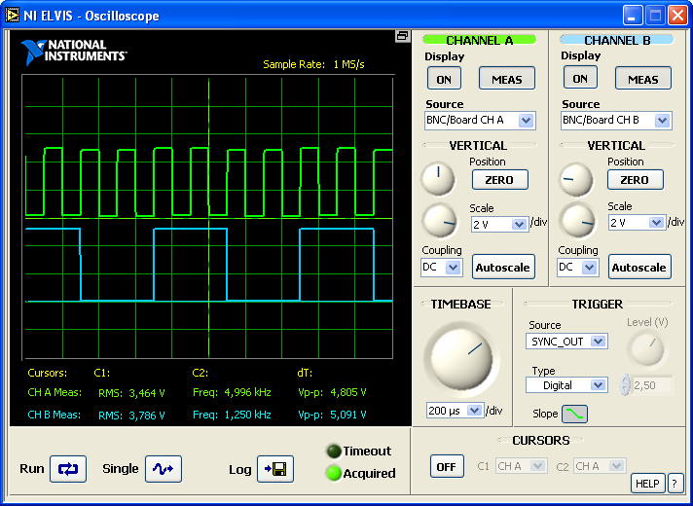
Task: Click Channel A vertical Position knob
Action: pos(438,179)
